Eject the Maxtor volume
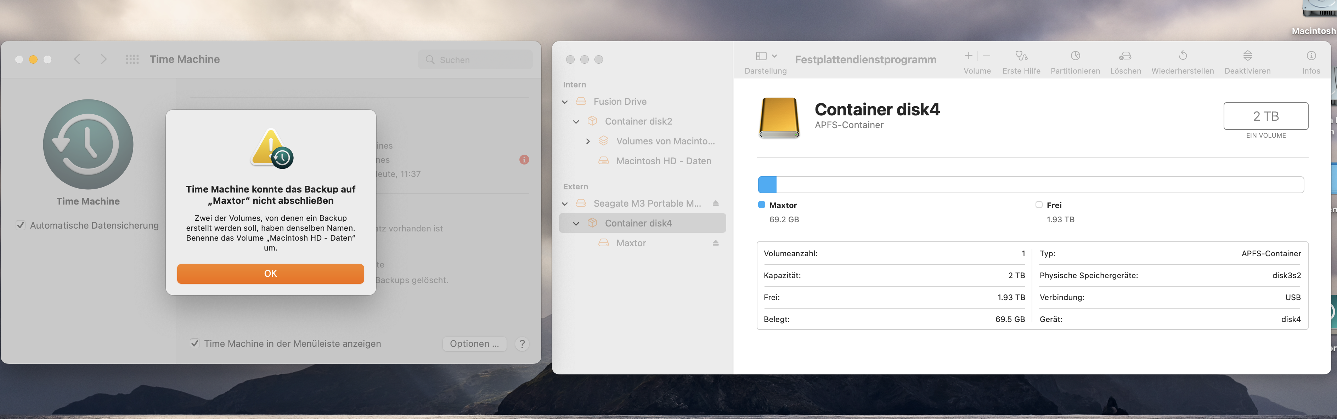Viewport: 1337px width, 419px height. click(x=715, y=243)
